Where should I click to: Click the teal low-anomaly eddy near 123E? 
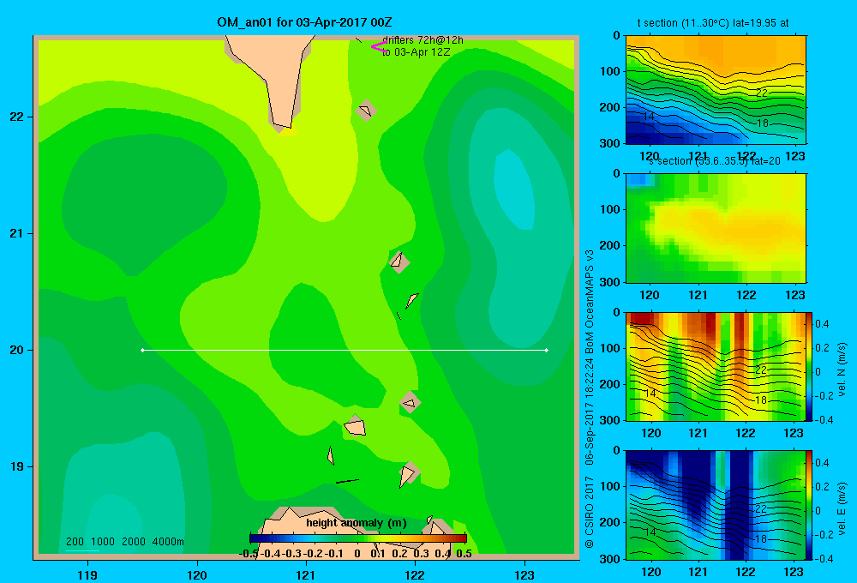pyautogui.click(x=513, y=189)
